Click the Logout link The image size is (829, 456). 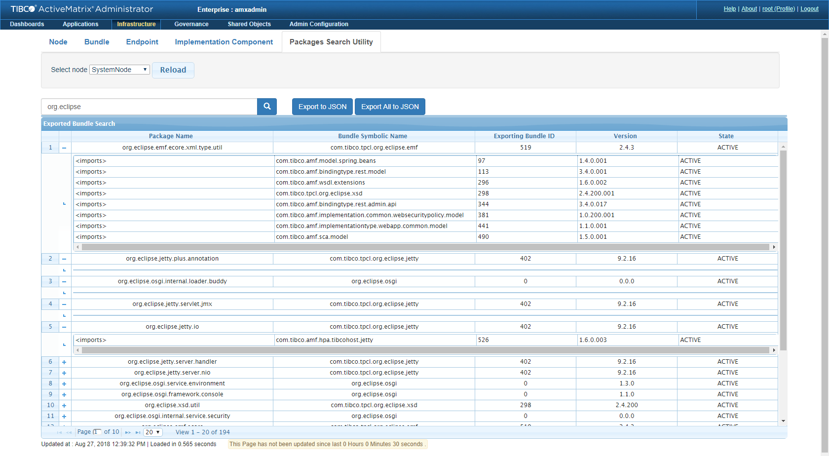[809, 9]
